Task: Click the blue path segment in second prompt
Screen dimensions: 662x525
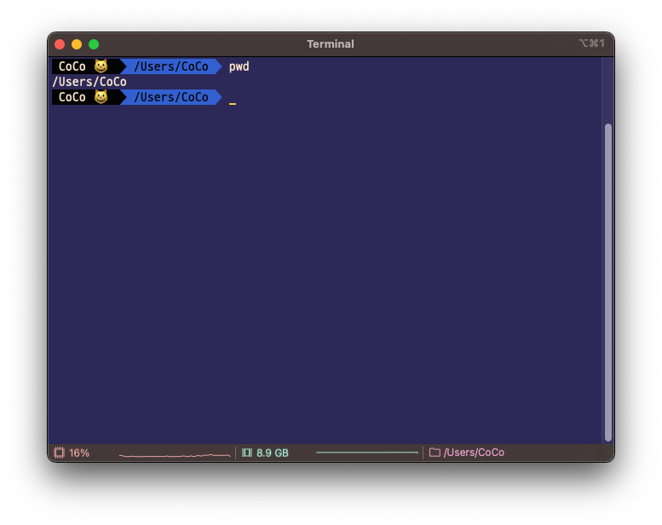Action: (171, 97)
